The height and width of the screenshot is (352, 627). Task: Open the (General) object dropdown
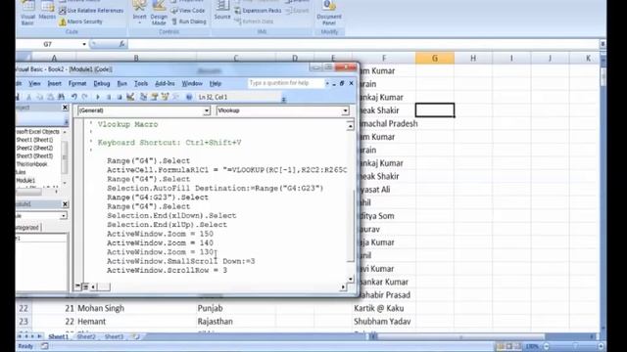pos(207,110)
